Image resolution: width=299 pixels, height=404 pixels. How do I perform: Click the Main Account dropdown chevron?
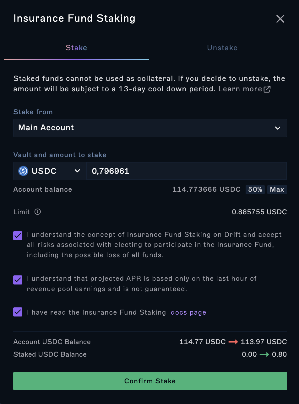(x=278, y=128)
